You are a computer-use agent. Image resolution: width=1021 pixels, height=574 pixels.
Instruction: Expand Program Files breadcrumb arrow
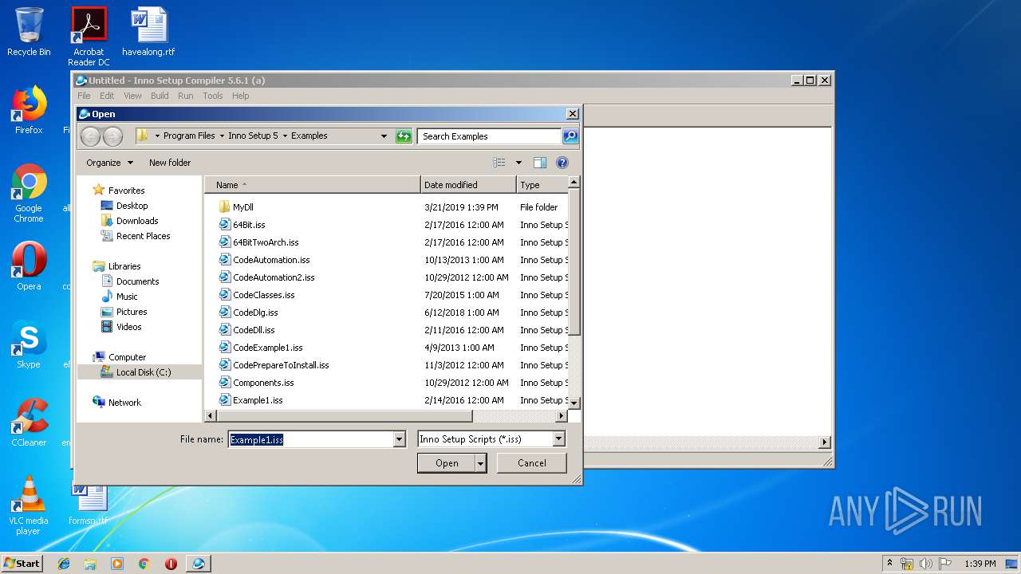[x=222, y=136]
